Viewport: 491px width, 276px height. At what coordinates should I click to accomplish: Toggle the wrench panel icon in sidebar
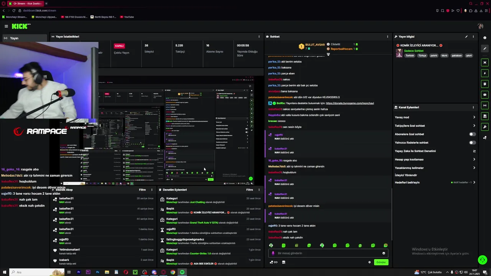pos(485,127)
